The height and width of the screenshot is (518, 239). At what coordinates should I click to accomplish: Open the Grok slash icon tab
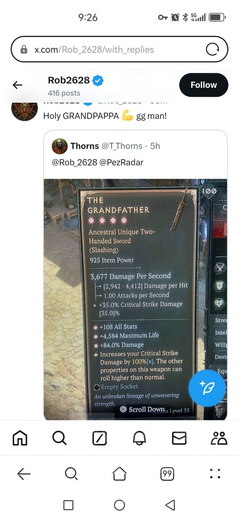point(99,438)
